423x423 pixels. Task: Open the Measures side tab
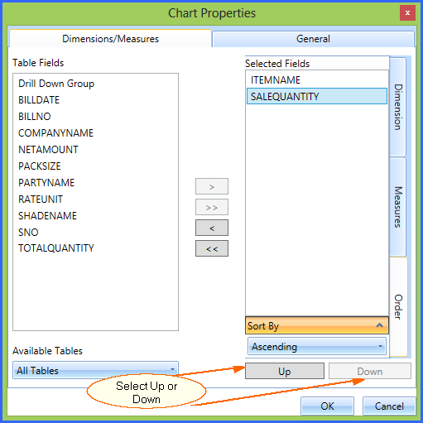click(x=398, y=207)
